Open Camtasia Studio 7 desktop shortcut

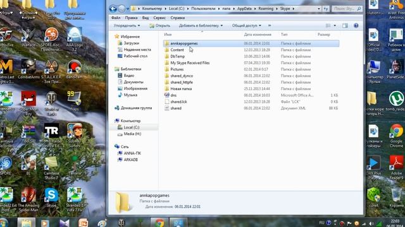[51, 168]
